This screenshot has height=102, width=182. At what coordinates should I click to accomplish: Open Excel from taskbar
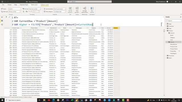coord(72,100)
